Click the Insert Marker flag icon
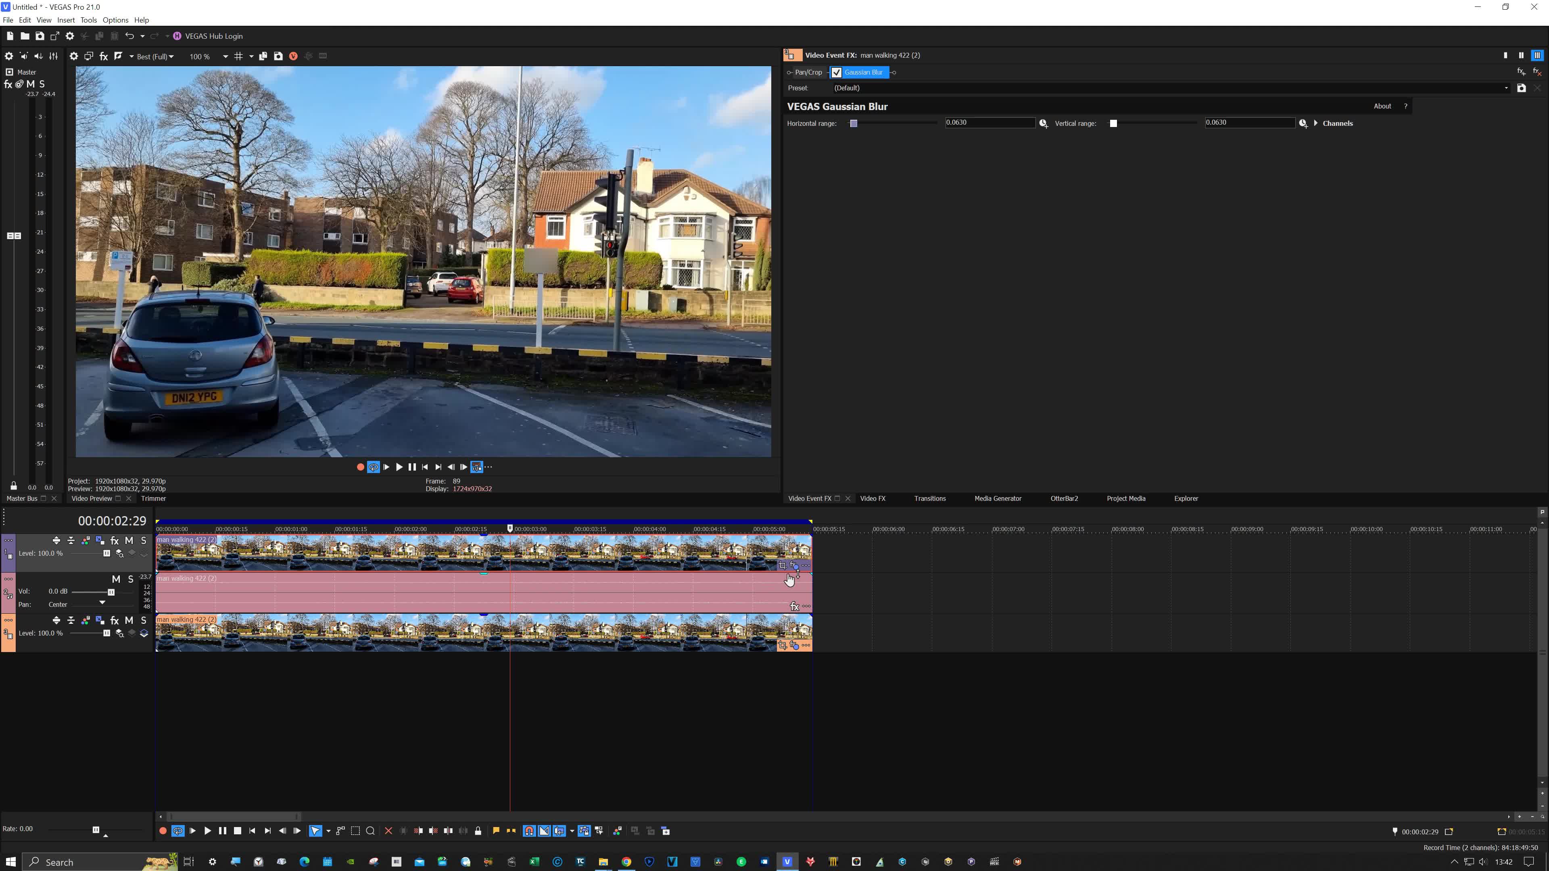Screen dimensions: 1549x871 tap(495, 831)
